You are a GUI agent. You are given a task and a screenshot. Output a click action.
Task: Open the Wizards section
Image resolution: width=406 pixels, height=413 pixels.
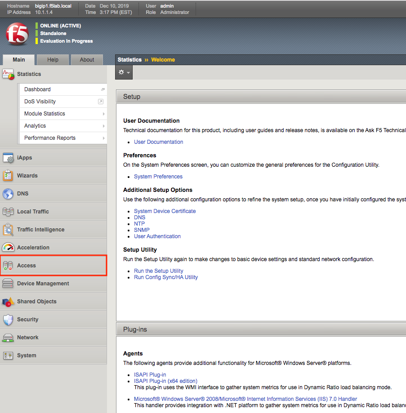pyautogui.click(x=54, y=176)
